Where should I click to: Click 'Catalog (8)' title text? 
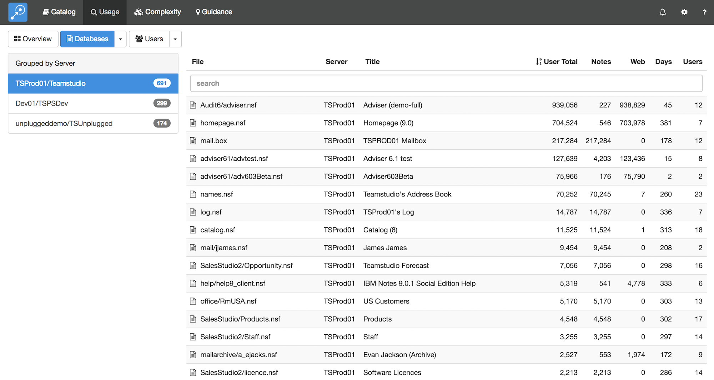coord(380,230)
